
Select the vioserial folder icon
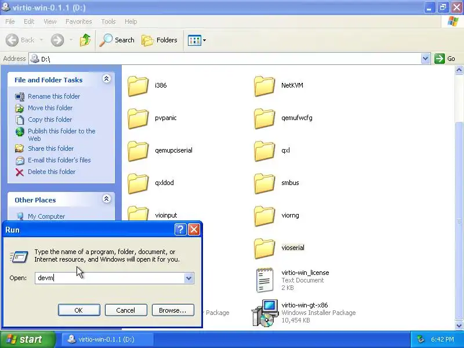[x=264, y=249]
